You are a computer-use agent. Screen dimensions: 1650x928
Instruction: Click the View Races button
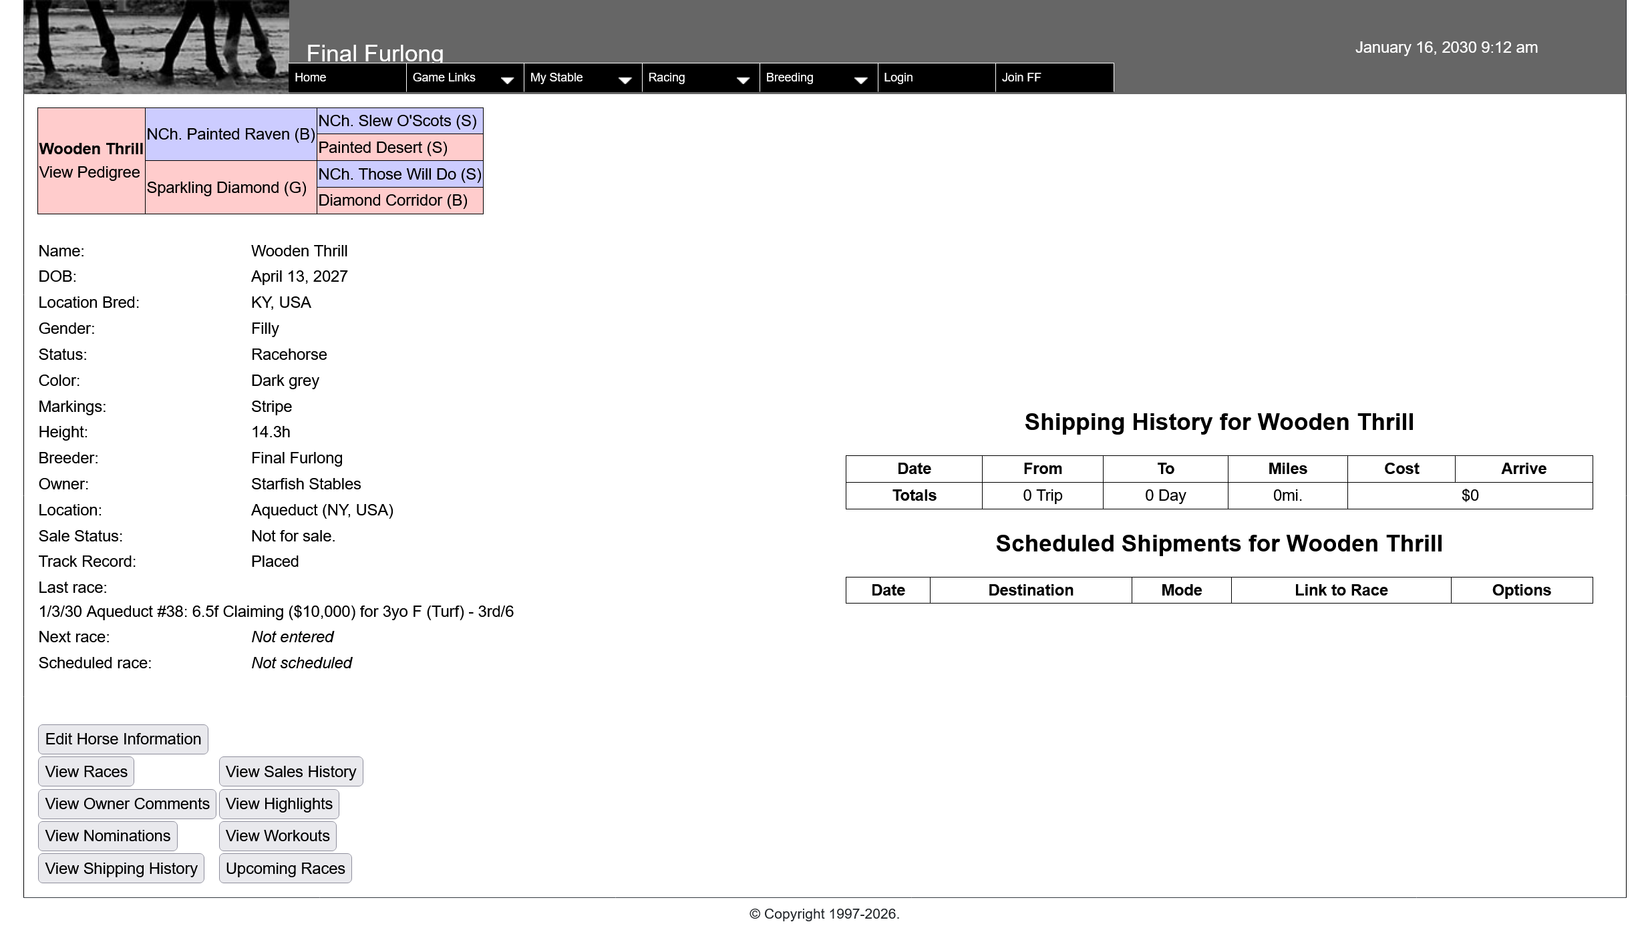point(86,772)
